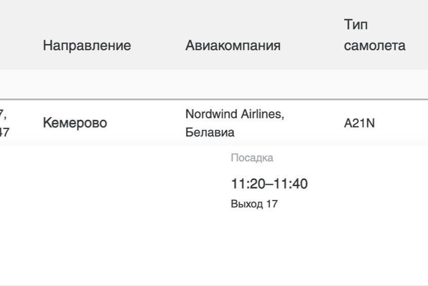Click the partial flight number ending in 47
428x286 pixels.
tap(4, 133)
